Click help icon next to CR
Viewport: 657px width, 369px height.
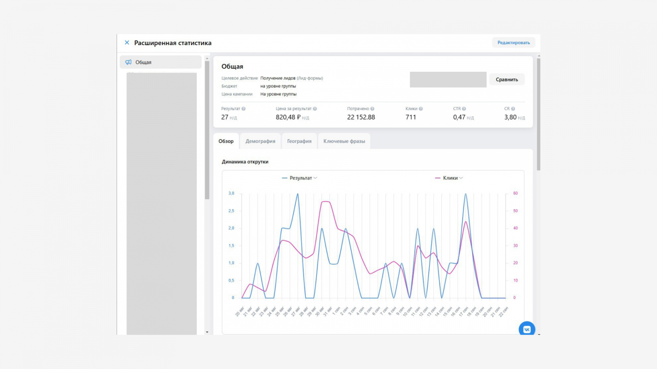pyautogui.click(x=513, y=109)
